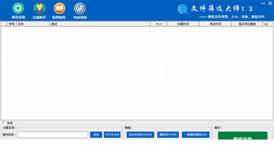The width and height of the screenshot is (274, 145).
Task: Tick the 全选 checkbox
Action: tap(4, 123)
